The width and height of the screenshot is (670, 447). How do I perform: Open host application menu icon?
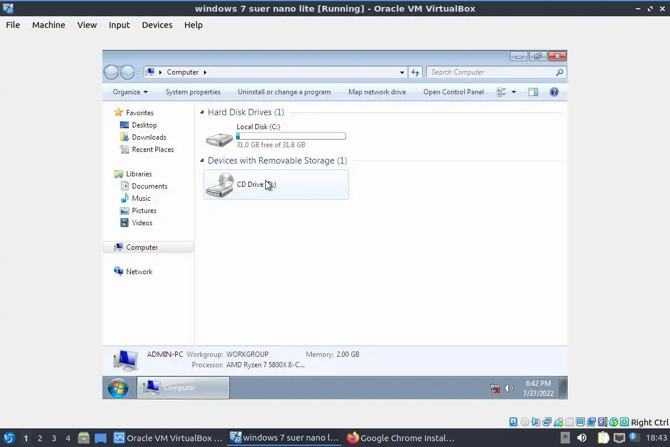[9, 438]
